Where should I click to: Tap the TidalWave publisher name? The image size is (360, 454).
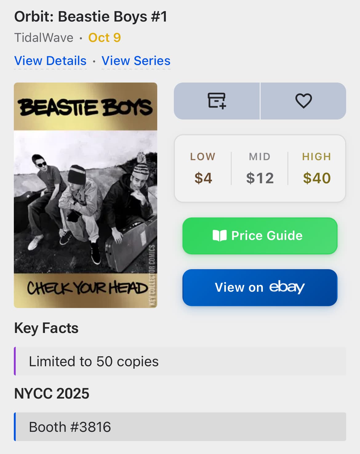(44, 38)
